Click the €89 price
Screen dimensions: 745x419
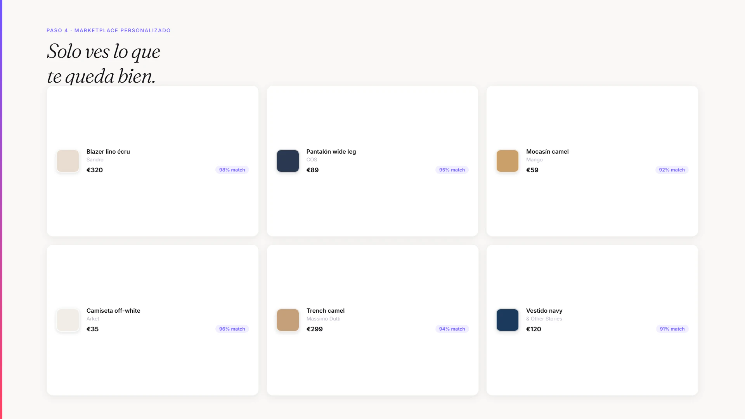pos(313,170)
